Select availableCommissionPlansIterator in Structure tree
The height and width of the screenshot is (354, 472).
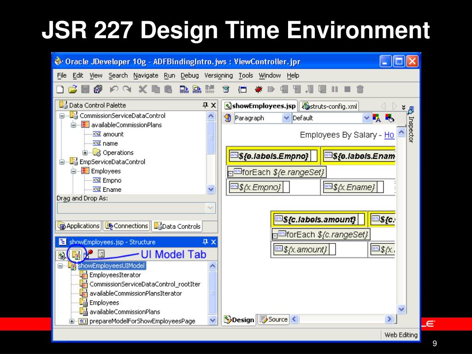click(x=136, y=294)
